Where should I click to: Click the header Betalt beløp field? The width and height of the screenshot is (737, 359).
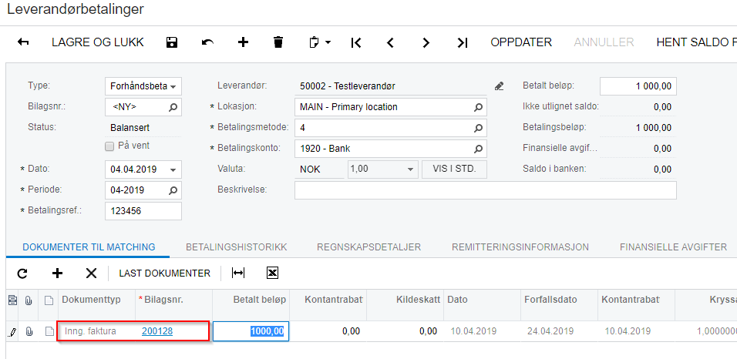pyautogui.click(x=638, y=86)
